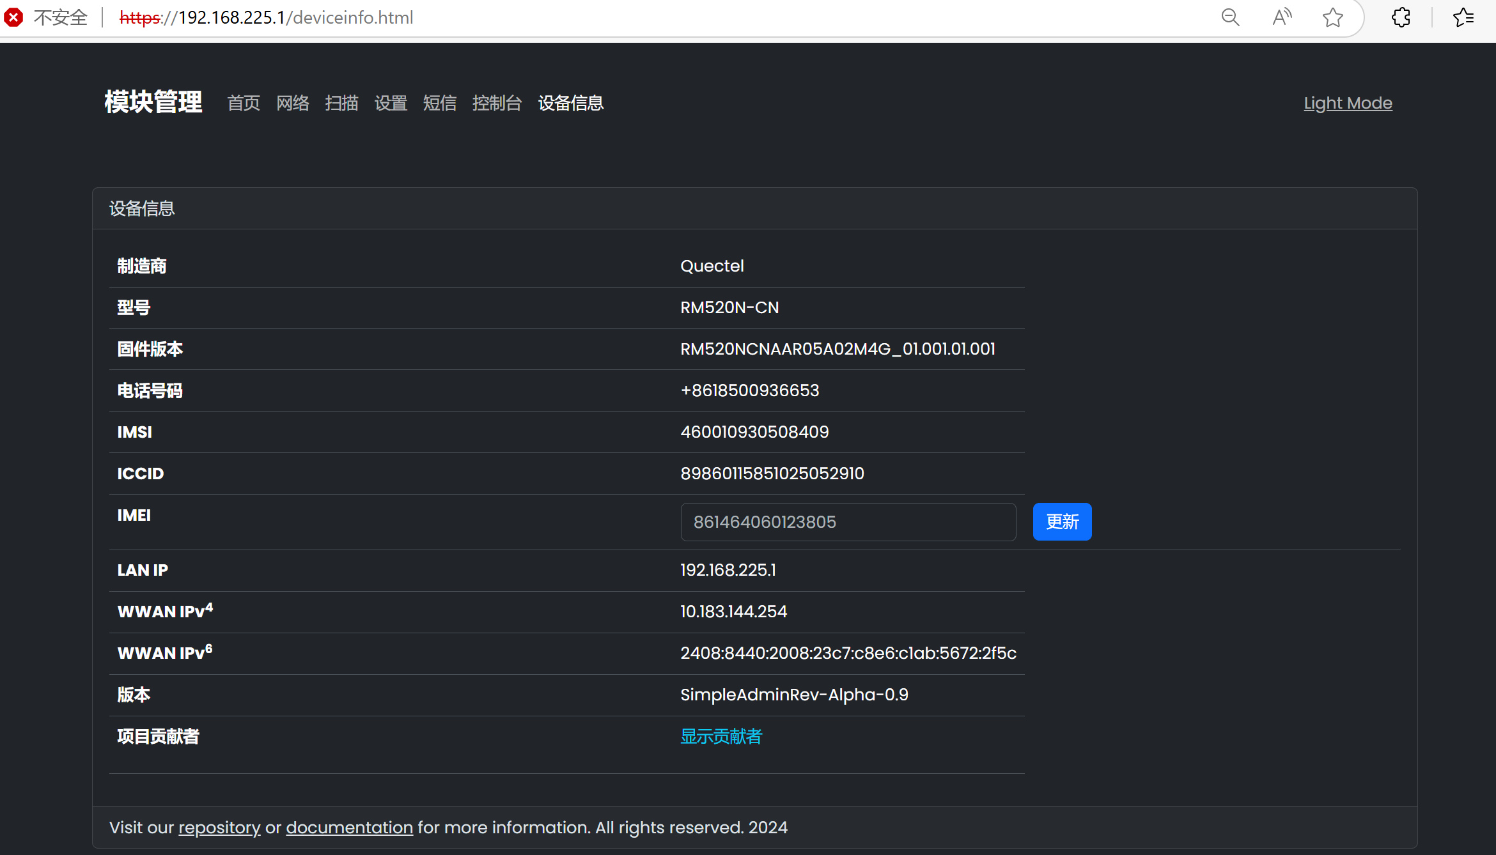Switch to Light Mode
1496x855 pixels.
click(1348, 103)
